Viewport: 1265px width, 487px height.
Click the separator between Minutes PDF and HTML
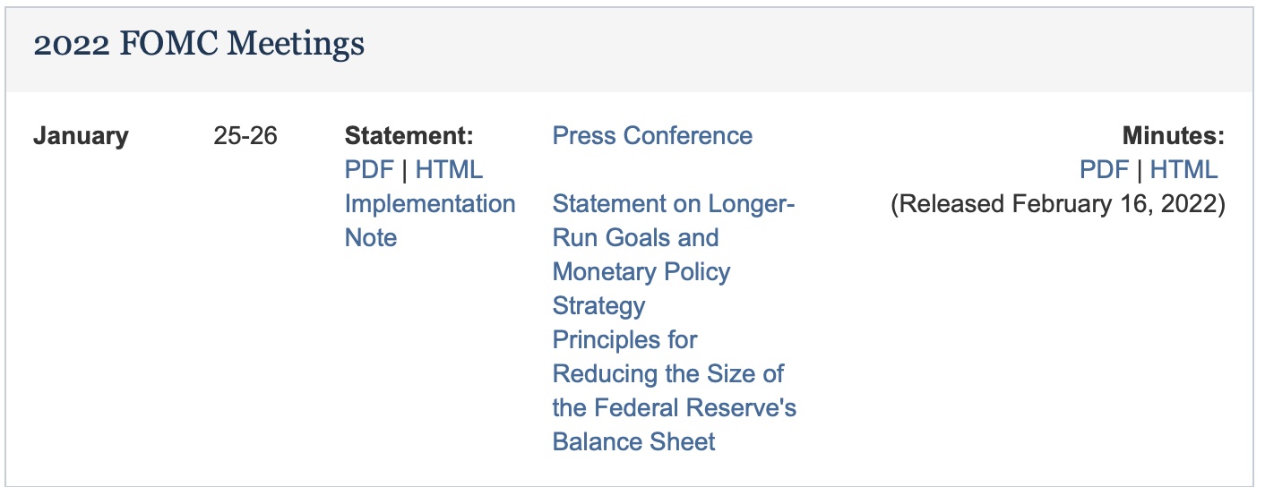[x=1140, y=169]
